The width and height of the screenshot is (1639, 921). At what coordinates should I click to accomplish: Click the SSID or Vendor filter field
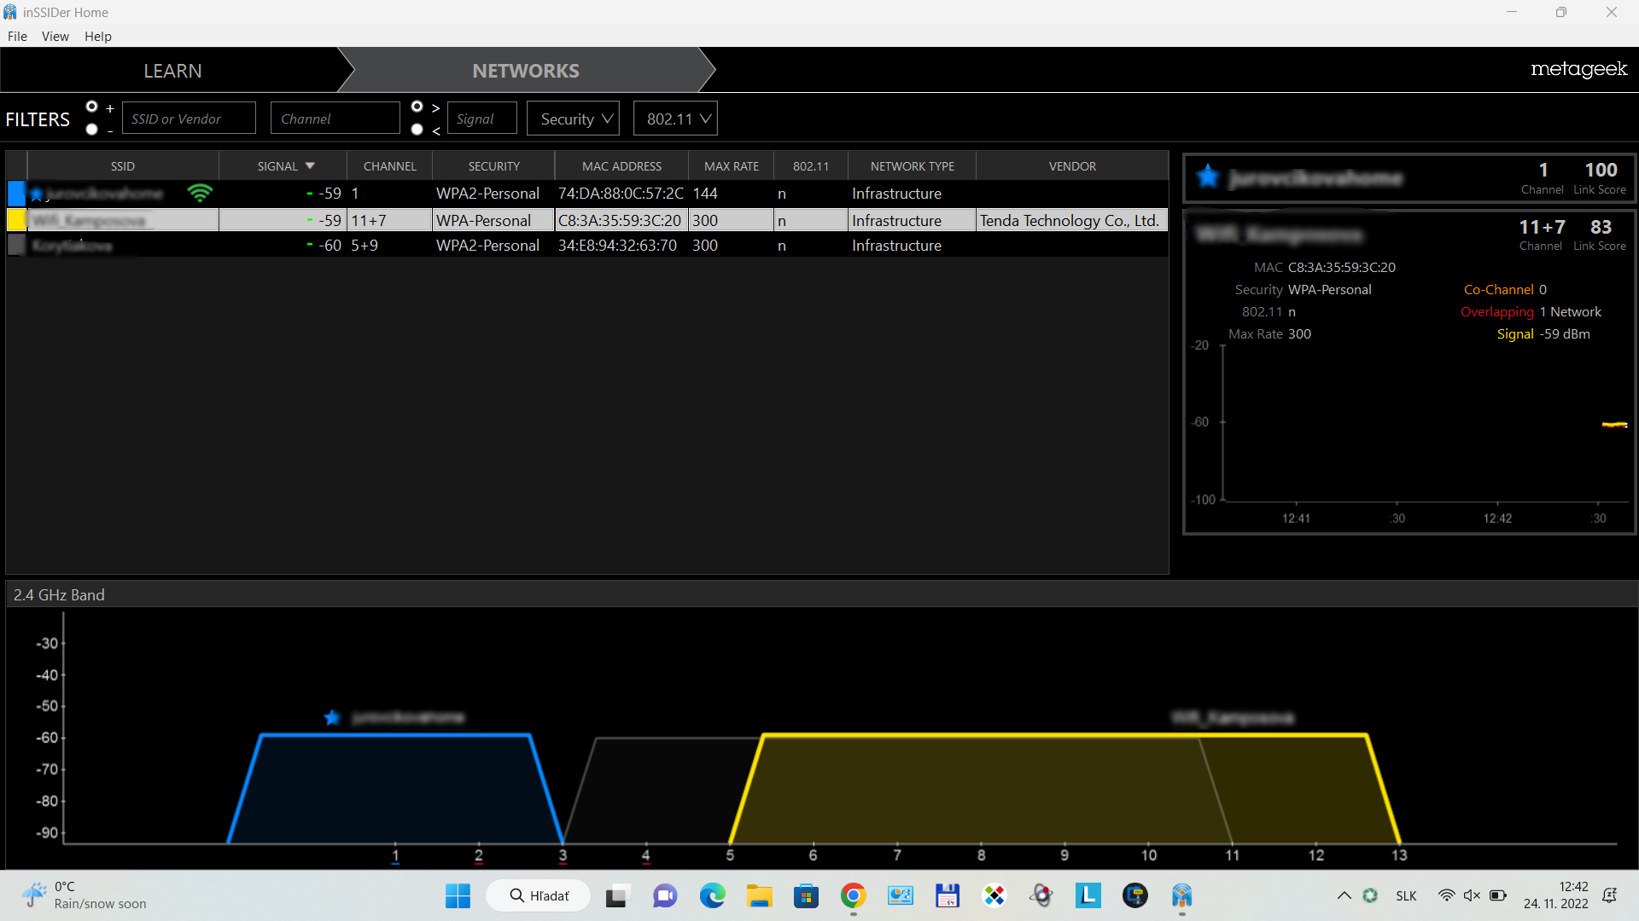pos(189,119)
